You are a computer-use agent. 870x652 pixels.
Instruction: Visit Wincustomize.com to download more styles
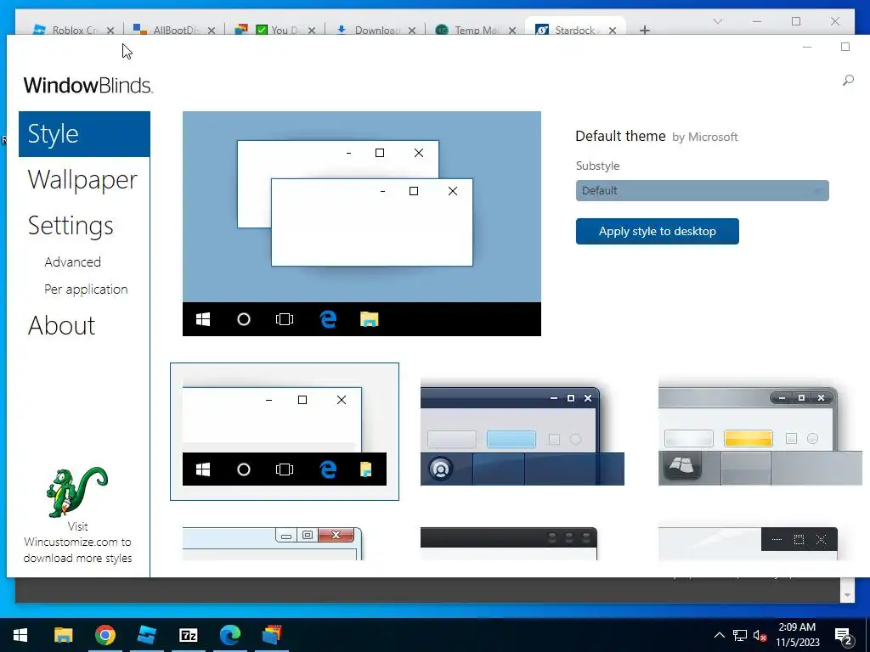[x=77, y=542]
